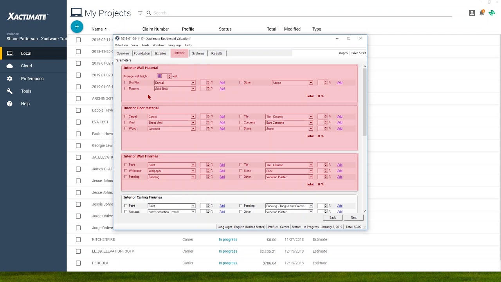
Task: Select the KITCHENFIRE project checkbox
Action: tap(78, 239)
